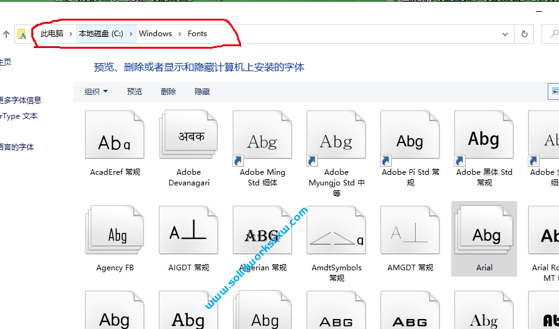Expand the chevron after 本地磁盘 (C:)
Image resolution: width=559 pixels, height=329 pixels.
click(131, 34)
